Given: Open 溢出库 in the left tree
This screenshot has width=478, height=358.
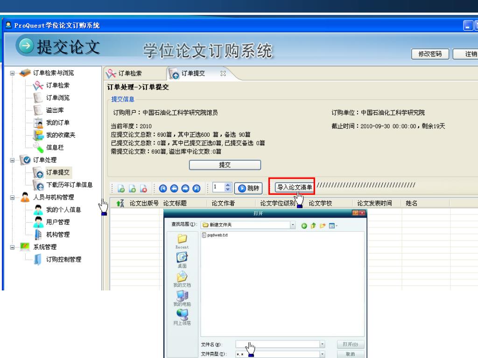Looking at the screenshot, I should click(55, 110).
